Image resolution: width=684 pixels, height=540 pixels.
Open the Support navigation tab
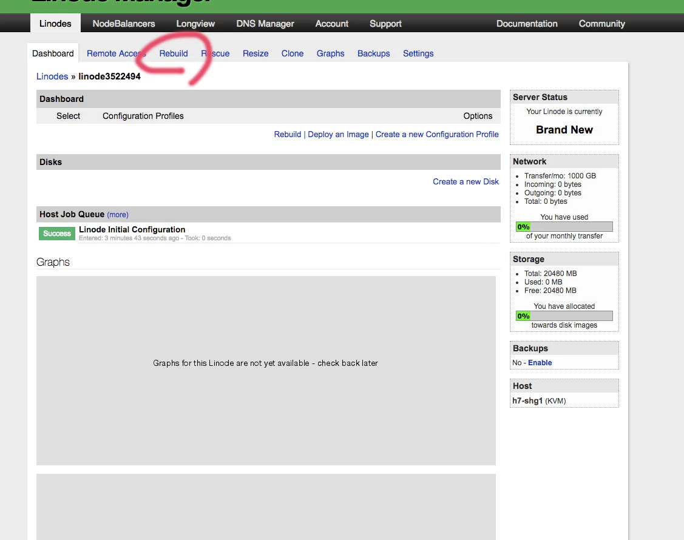[385, 24]
